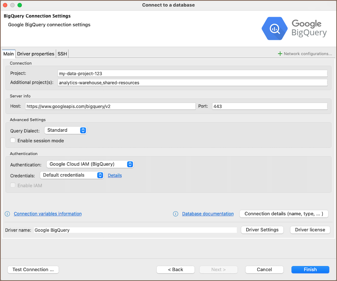Click info icon beside Connection variables information
The image size is (337, 281).
[7, 214]
